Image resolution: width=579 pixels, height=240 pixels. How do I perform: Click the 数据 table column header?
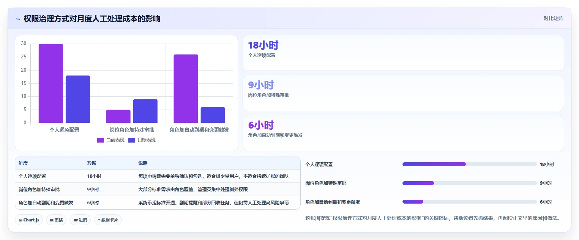[x=92, y=163]
